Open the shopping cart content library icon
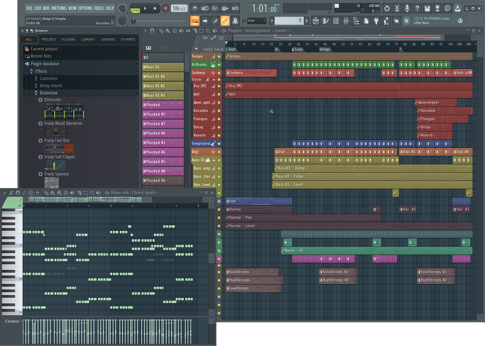The width and height of the screenshot is (485, 346). click(406, 21)
